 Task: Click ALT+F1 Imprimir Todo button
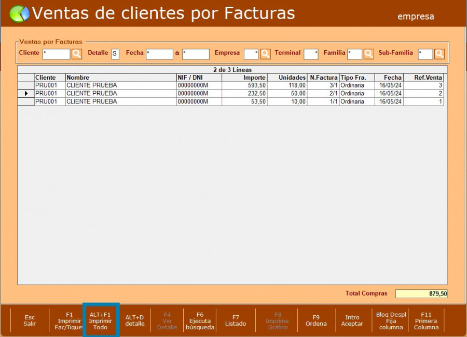pyautogui.click(x=101, y=320)
